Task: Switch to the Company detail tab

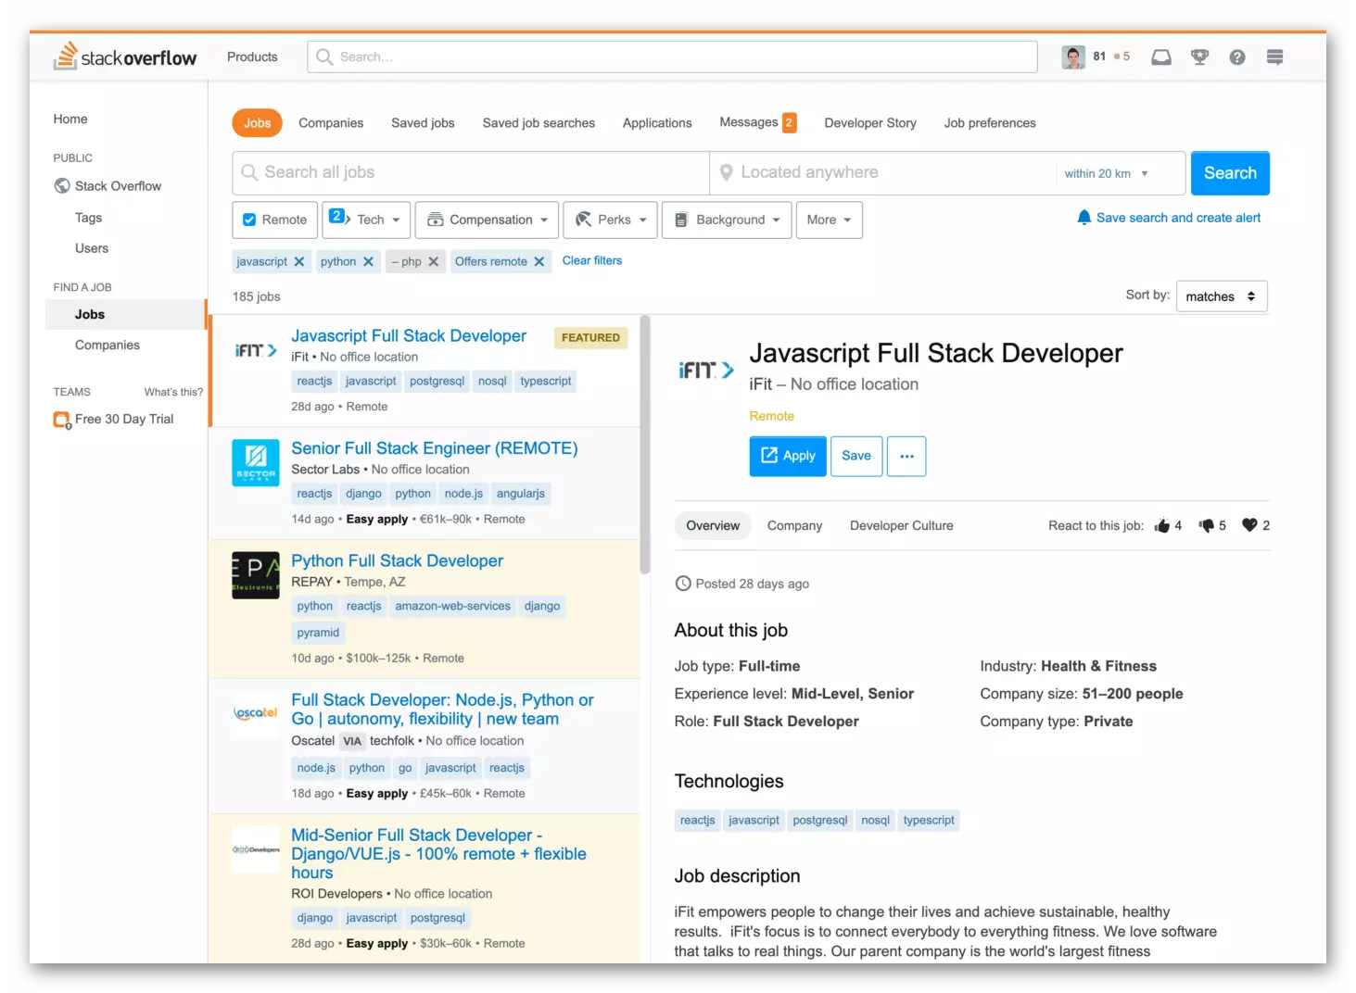Action: point(794,526)
